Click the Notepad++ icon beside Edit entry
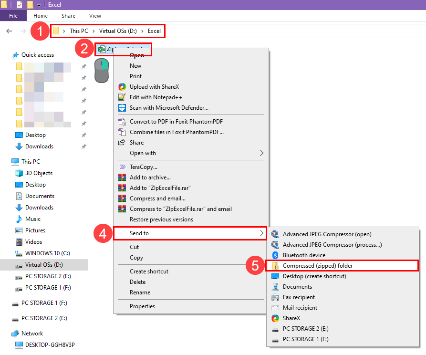Image resolution: width=426 pixels, height=355 pixels. (122, 97)
